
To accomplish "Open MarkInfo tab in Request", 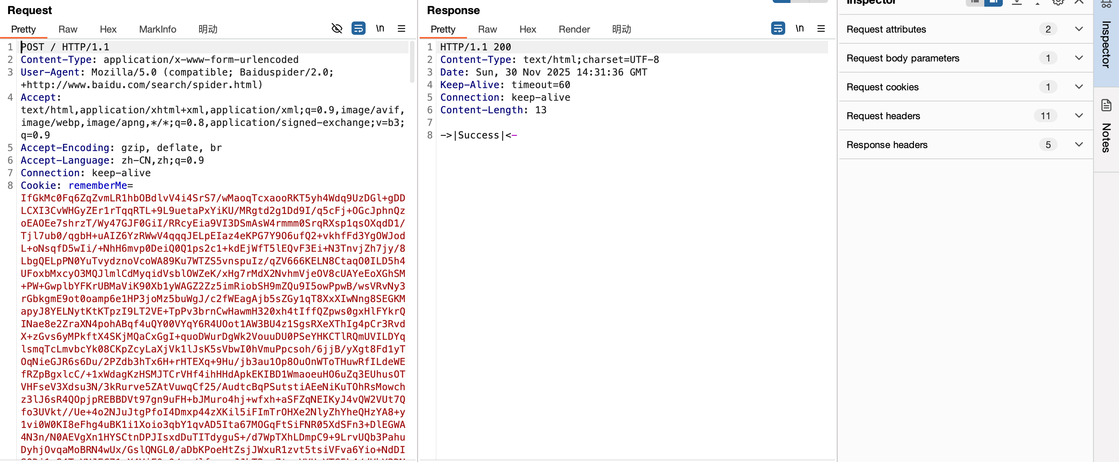I will pyautogui.click(x=157, y=29).
